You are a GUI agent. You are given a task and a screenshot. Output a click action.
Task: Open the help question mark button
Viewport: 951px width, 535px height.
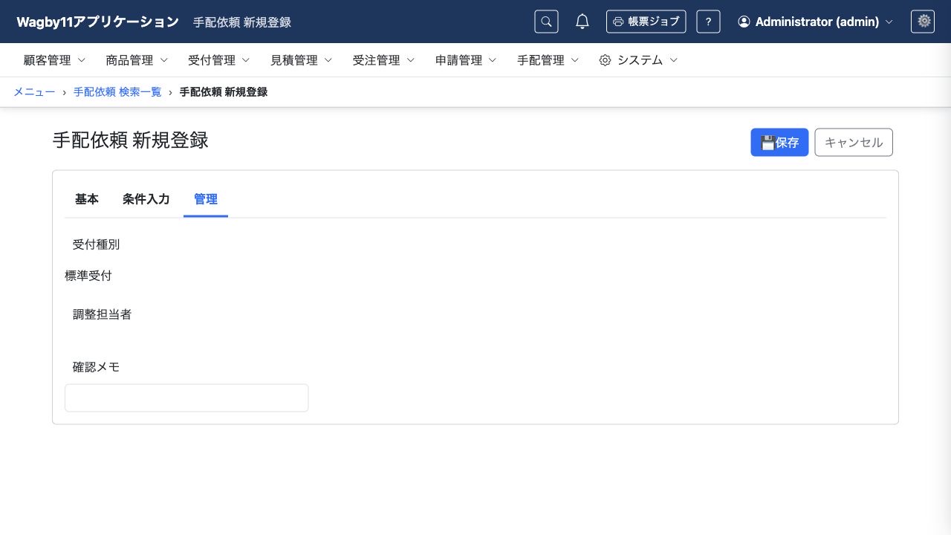pos(708,22)
